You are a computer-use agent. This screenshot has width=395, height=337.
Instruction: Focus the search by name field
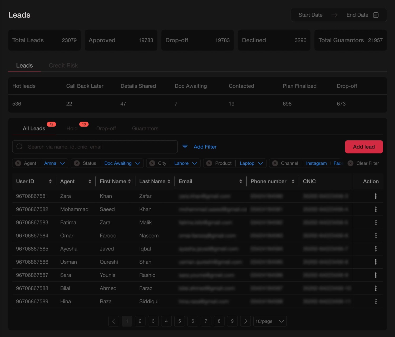(x=95, y=147)
